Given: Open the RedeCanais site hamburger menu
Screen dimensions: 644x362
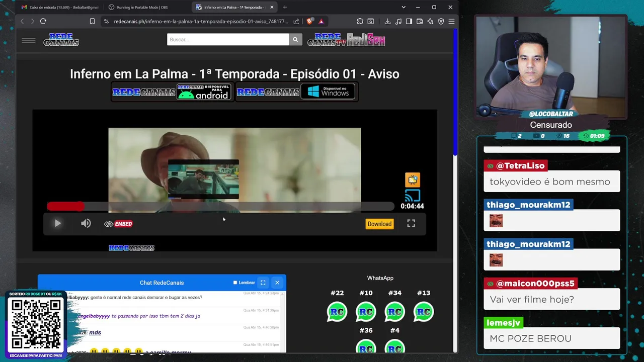Looking at the screenshot, I should tap(29, 40).
